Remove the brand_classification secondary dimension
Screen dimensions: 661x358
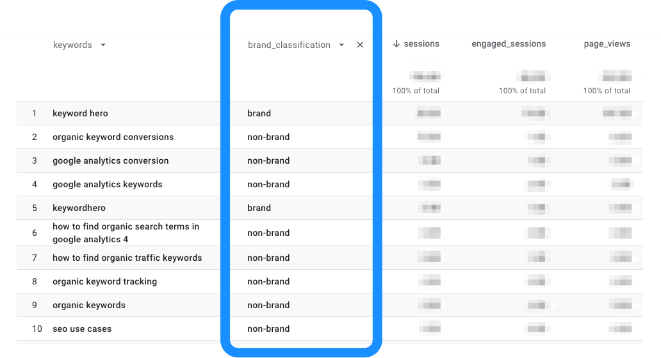(360, 45)
